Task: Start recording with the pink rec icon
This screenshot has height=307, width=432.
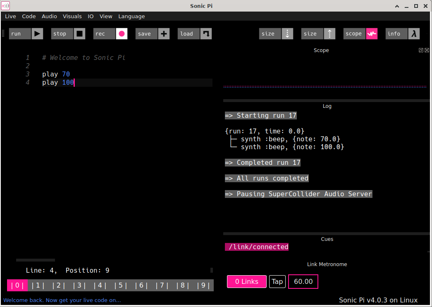Action: 122,33
